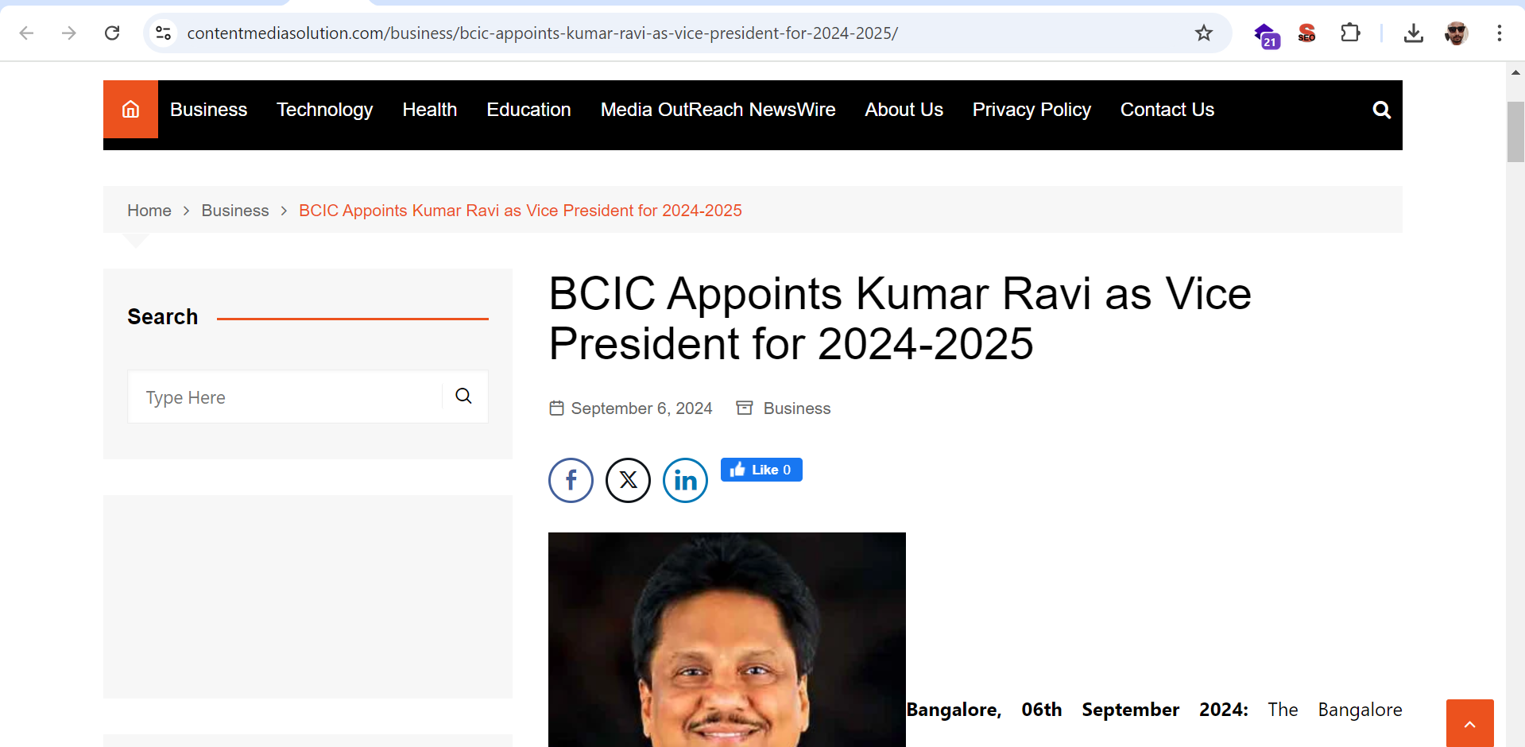Viewport: 1525px width, 747px height.
Task: Open Technology menu item
Action: [x=324, y=110]
